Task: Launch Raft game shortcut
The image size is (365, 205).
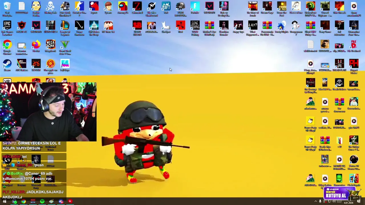Action: click(166, 8)
